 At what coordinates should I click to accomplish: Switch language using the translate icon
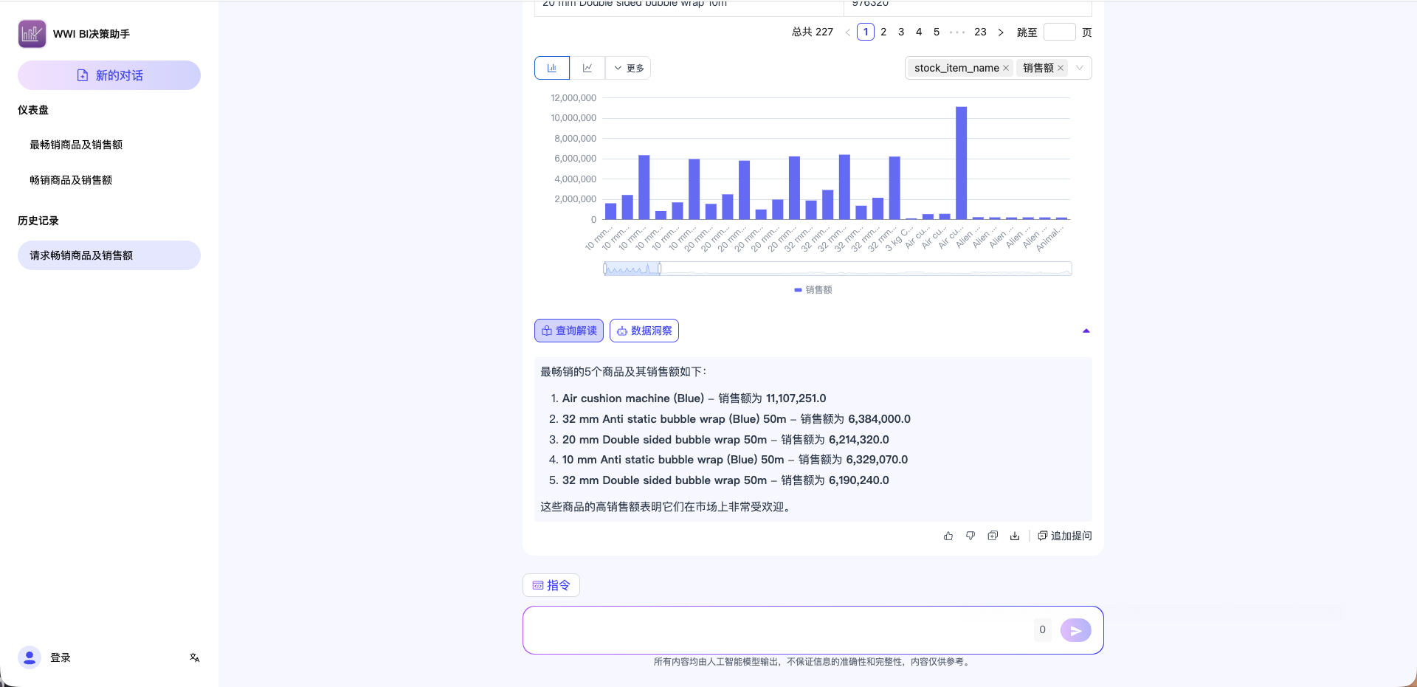pyautogui.click(x=195, y=657)
